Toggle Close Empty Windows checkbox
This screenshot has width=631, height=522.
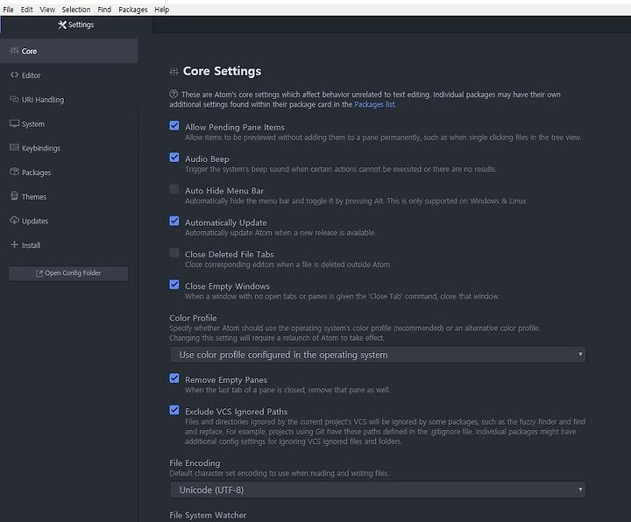pos(174,285)
